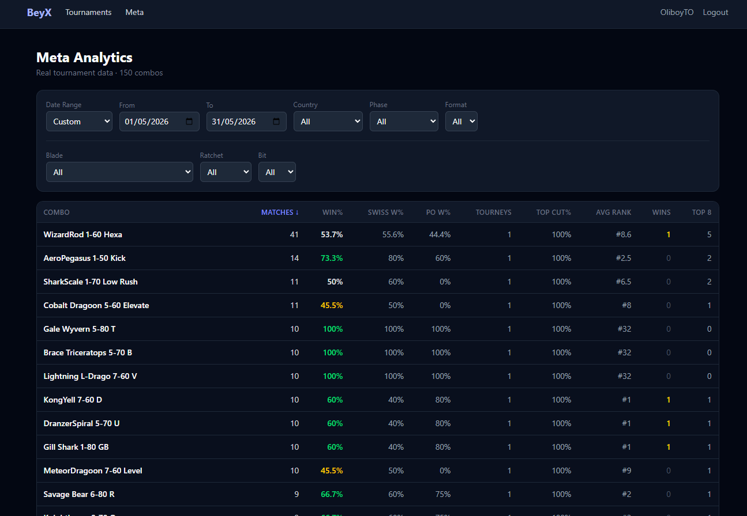The image size is (747, 516).
Task: Open the Date Range dropdown set to Custom
Action: 79,122
